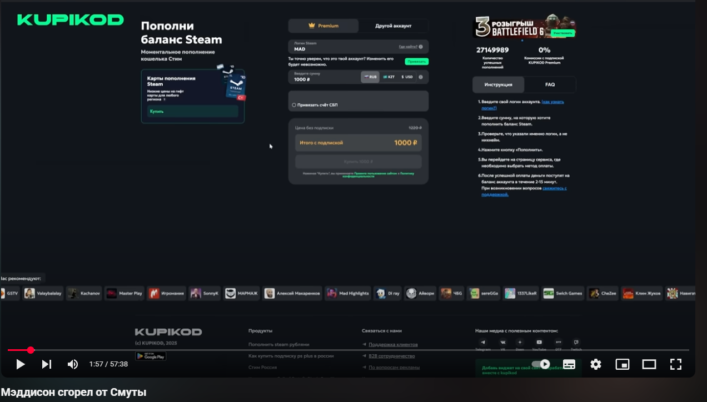
Task: Open SonnyK channel chip
Action: point(205,293)
